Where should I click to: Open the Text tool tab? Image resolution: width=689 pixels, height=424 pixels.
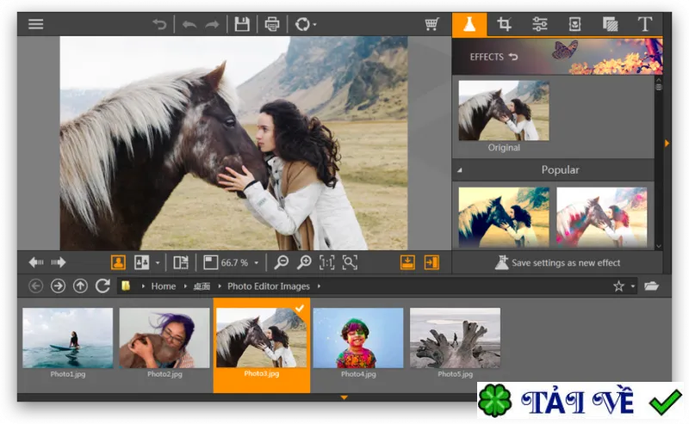[x=644, y=24]
